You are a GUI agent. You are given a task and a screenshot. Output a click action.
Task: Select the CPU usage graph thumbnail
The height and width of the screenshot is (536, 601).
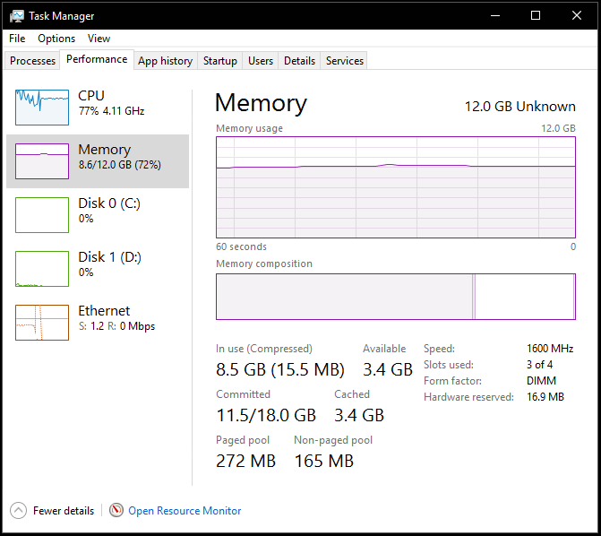pyautogui.click(x=42, y=107)
